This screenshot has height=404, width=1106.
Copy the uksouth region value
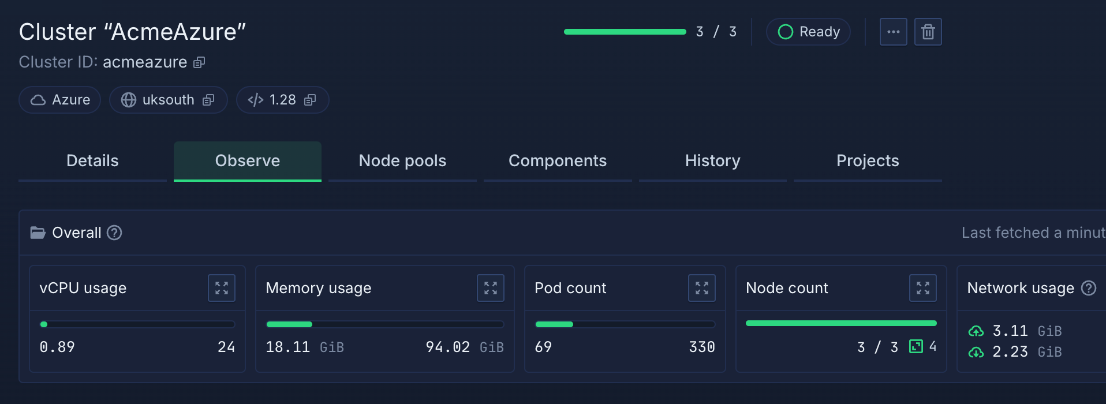pos(208,100)
